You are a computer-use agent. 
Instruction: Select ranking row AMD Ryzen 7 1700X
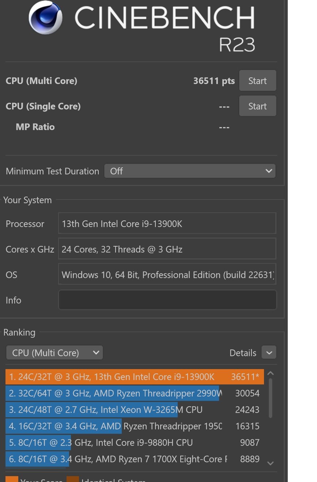[135, 459]
